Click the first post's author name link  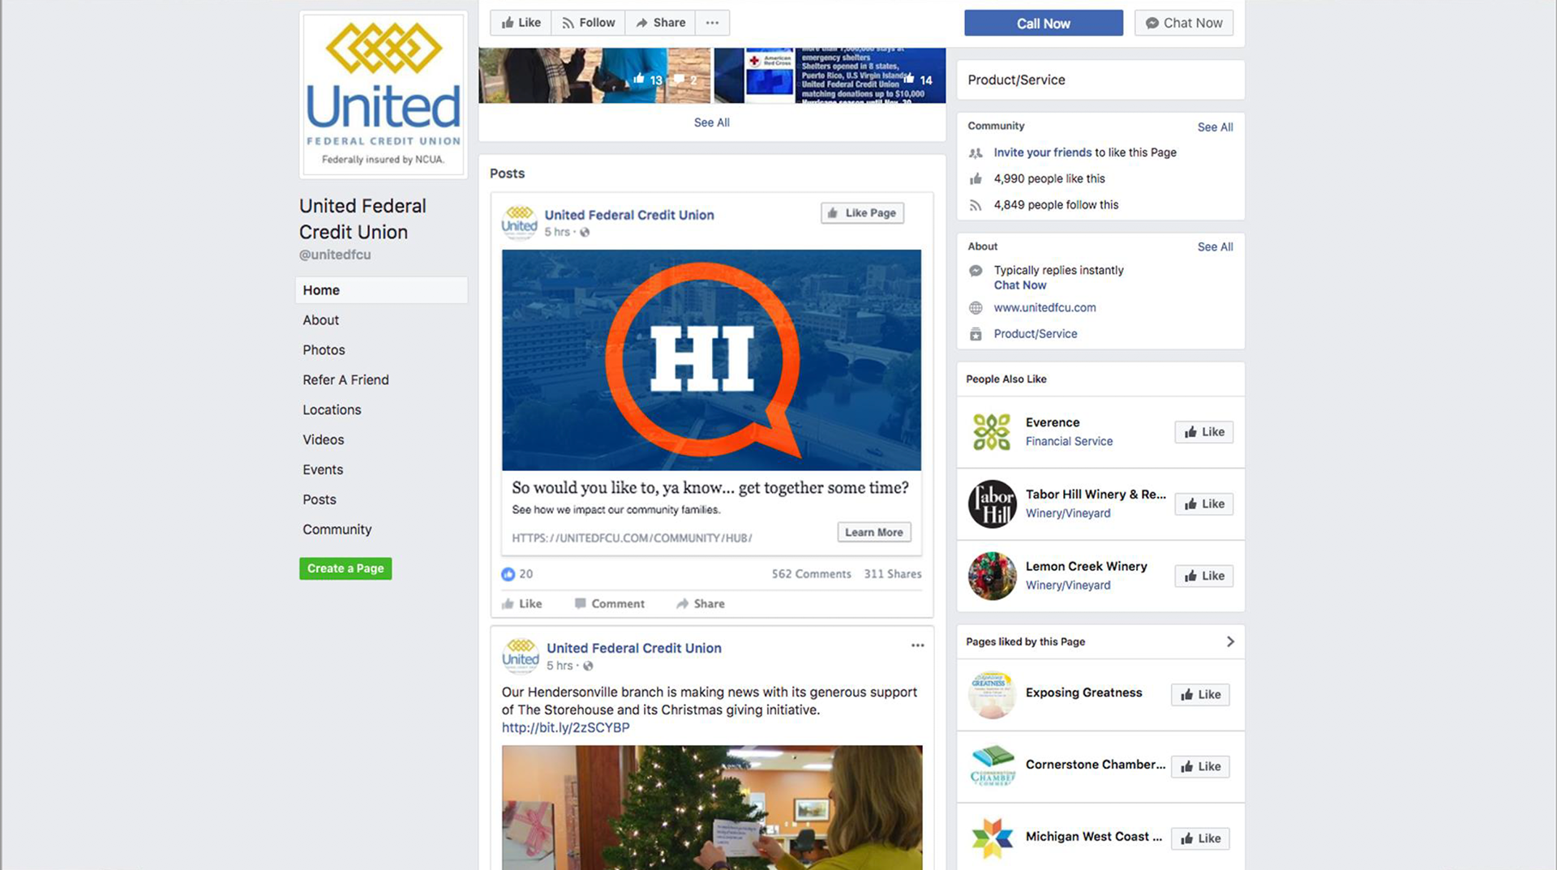(629, 215)
